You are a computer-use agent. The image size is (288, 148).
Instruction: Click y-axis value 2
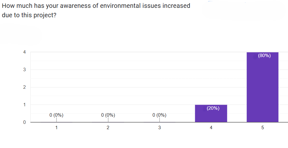[24, 87]
